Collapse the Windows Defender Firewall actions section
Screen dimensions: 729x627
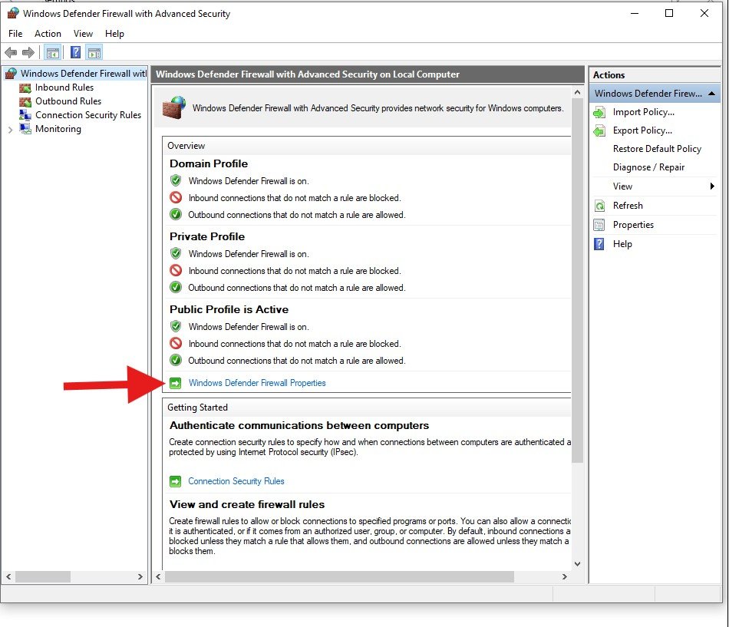coord(712,94)
